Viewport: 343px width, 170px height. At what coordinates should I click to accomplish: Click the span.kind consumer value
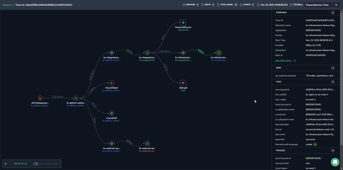click(x=311, y=139)
